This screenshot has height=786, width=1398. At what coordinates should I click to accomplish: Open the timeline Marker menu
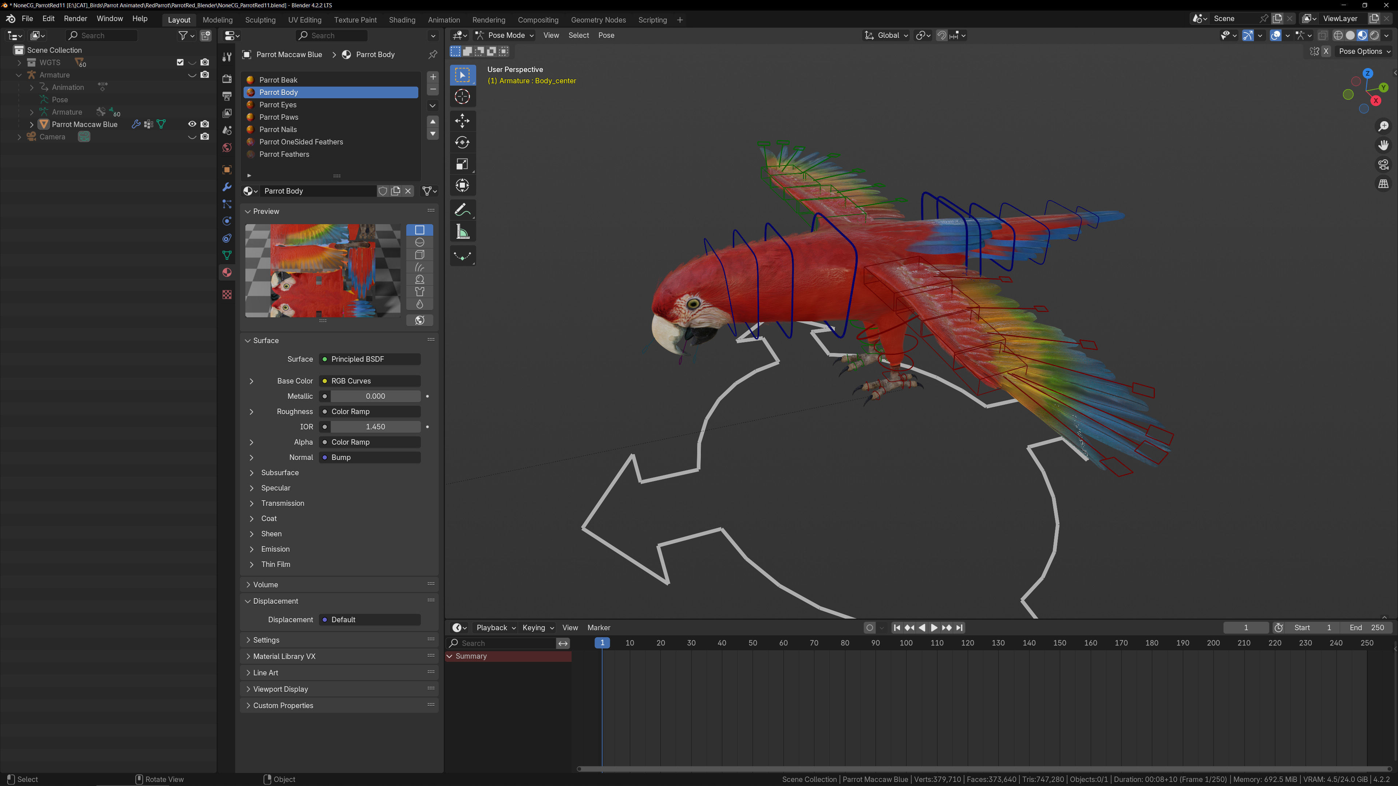point(599,628)
